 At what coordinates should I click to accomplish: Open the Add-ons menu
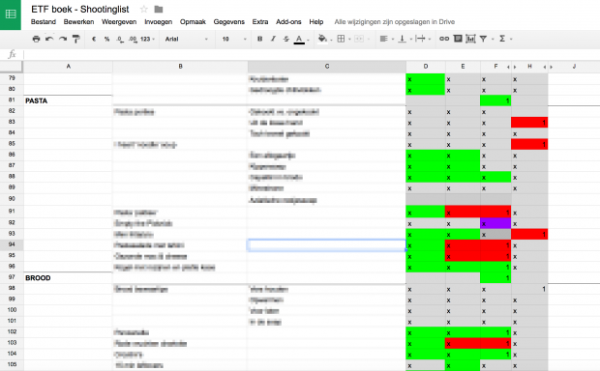[288, 22]
